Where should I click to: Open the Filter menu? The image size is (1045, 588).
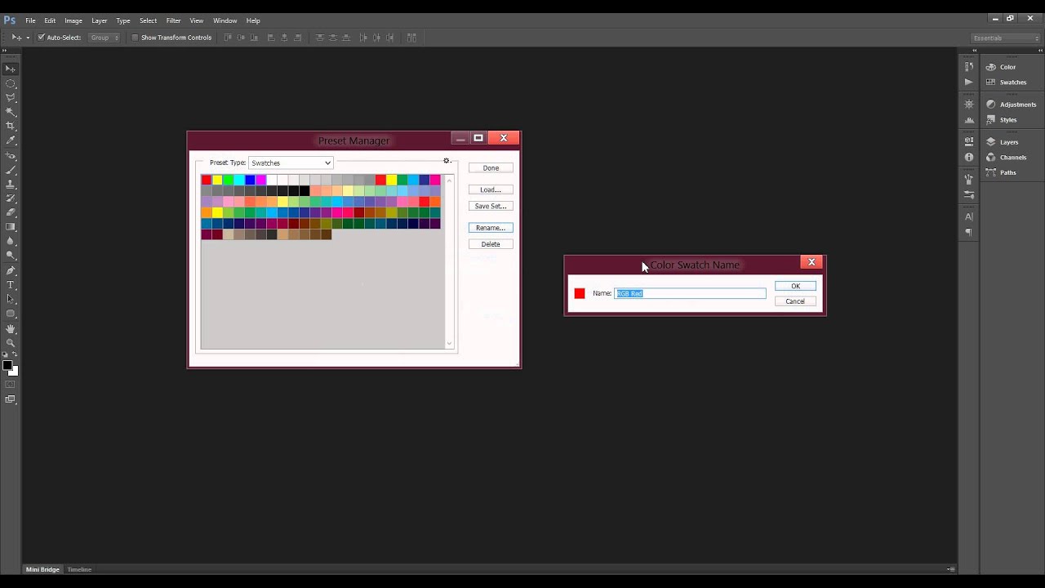pyautogui.click(x=173, y=20)
